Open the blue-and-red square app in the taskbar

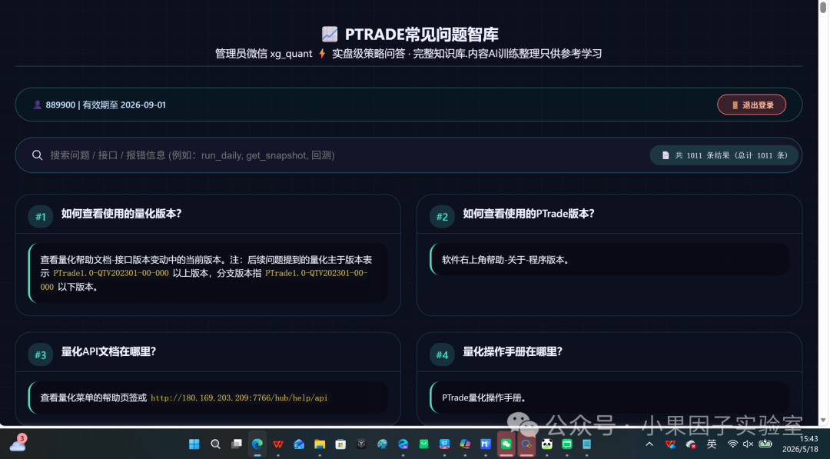pos(444,444)
